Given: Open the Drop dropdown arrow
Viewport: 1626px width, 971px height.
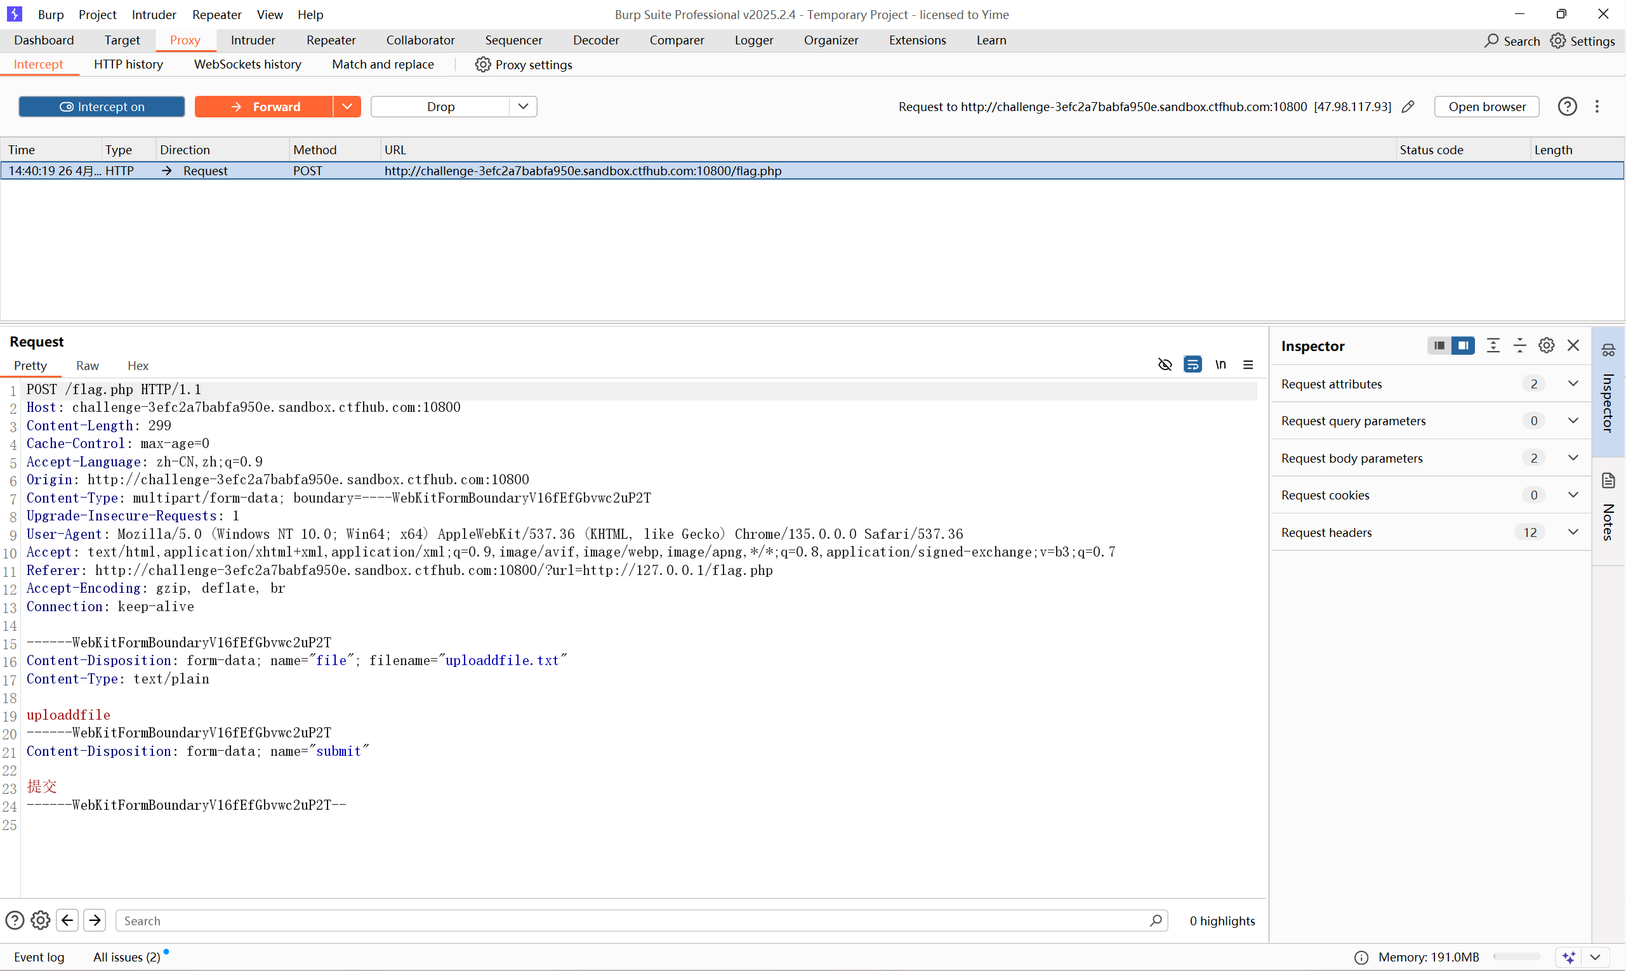Looking at the screenshot, I should (524, 107).
